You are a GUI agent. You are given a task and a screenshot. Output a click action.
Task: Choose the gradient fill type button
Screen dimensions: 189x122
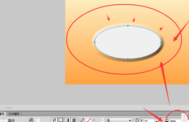point(67,120)
